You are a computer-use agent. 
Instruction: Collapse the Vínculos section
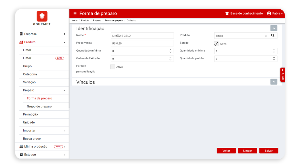[x=274, y=82]
